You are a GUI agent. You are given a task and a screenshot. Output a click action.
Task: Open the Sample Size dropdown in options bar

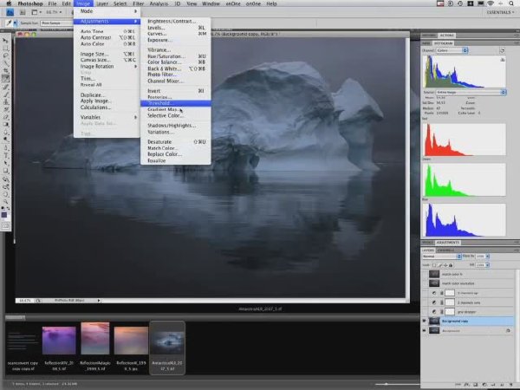(57, 23)
